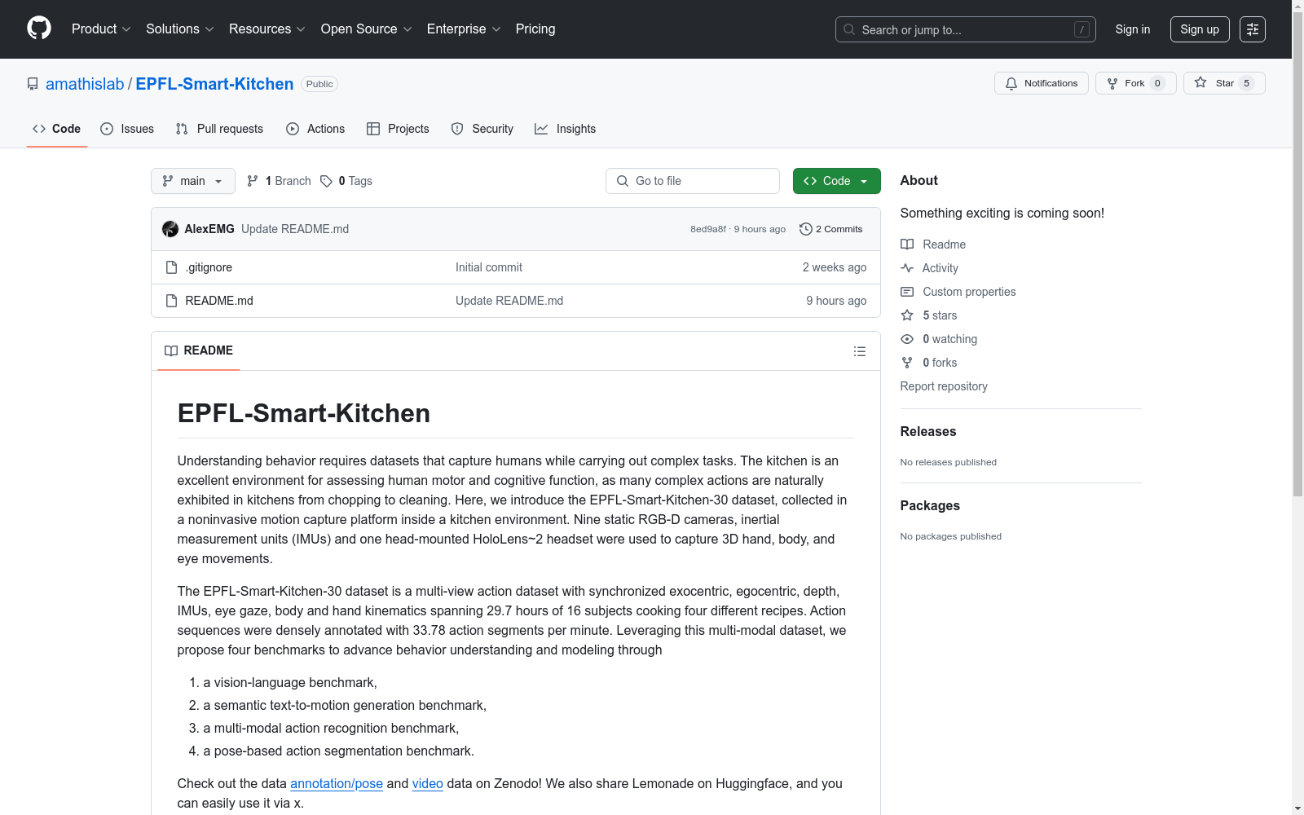Switch to the Security tab
Screen dimensions: 1304x815
coord(482,129)
